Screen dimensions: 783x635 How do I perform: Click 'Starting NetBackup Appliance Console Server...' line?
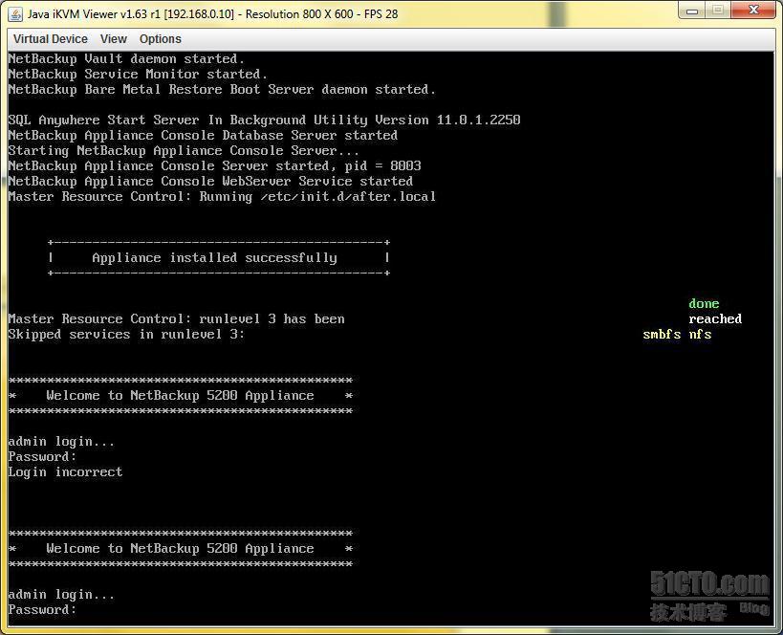pos(184,151)
